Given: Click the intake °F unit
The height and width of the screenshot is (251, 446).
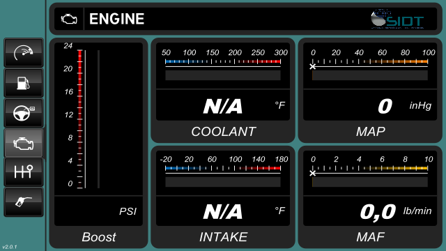Looking at the screenshot, I should pos(280,211).
